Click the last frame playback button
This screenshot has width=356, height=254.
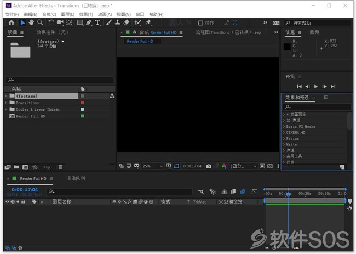tap(333, 87)
